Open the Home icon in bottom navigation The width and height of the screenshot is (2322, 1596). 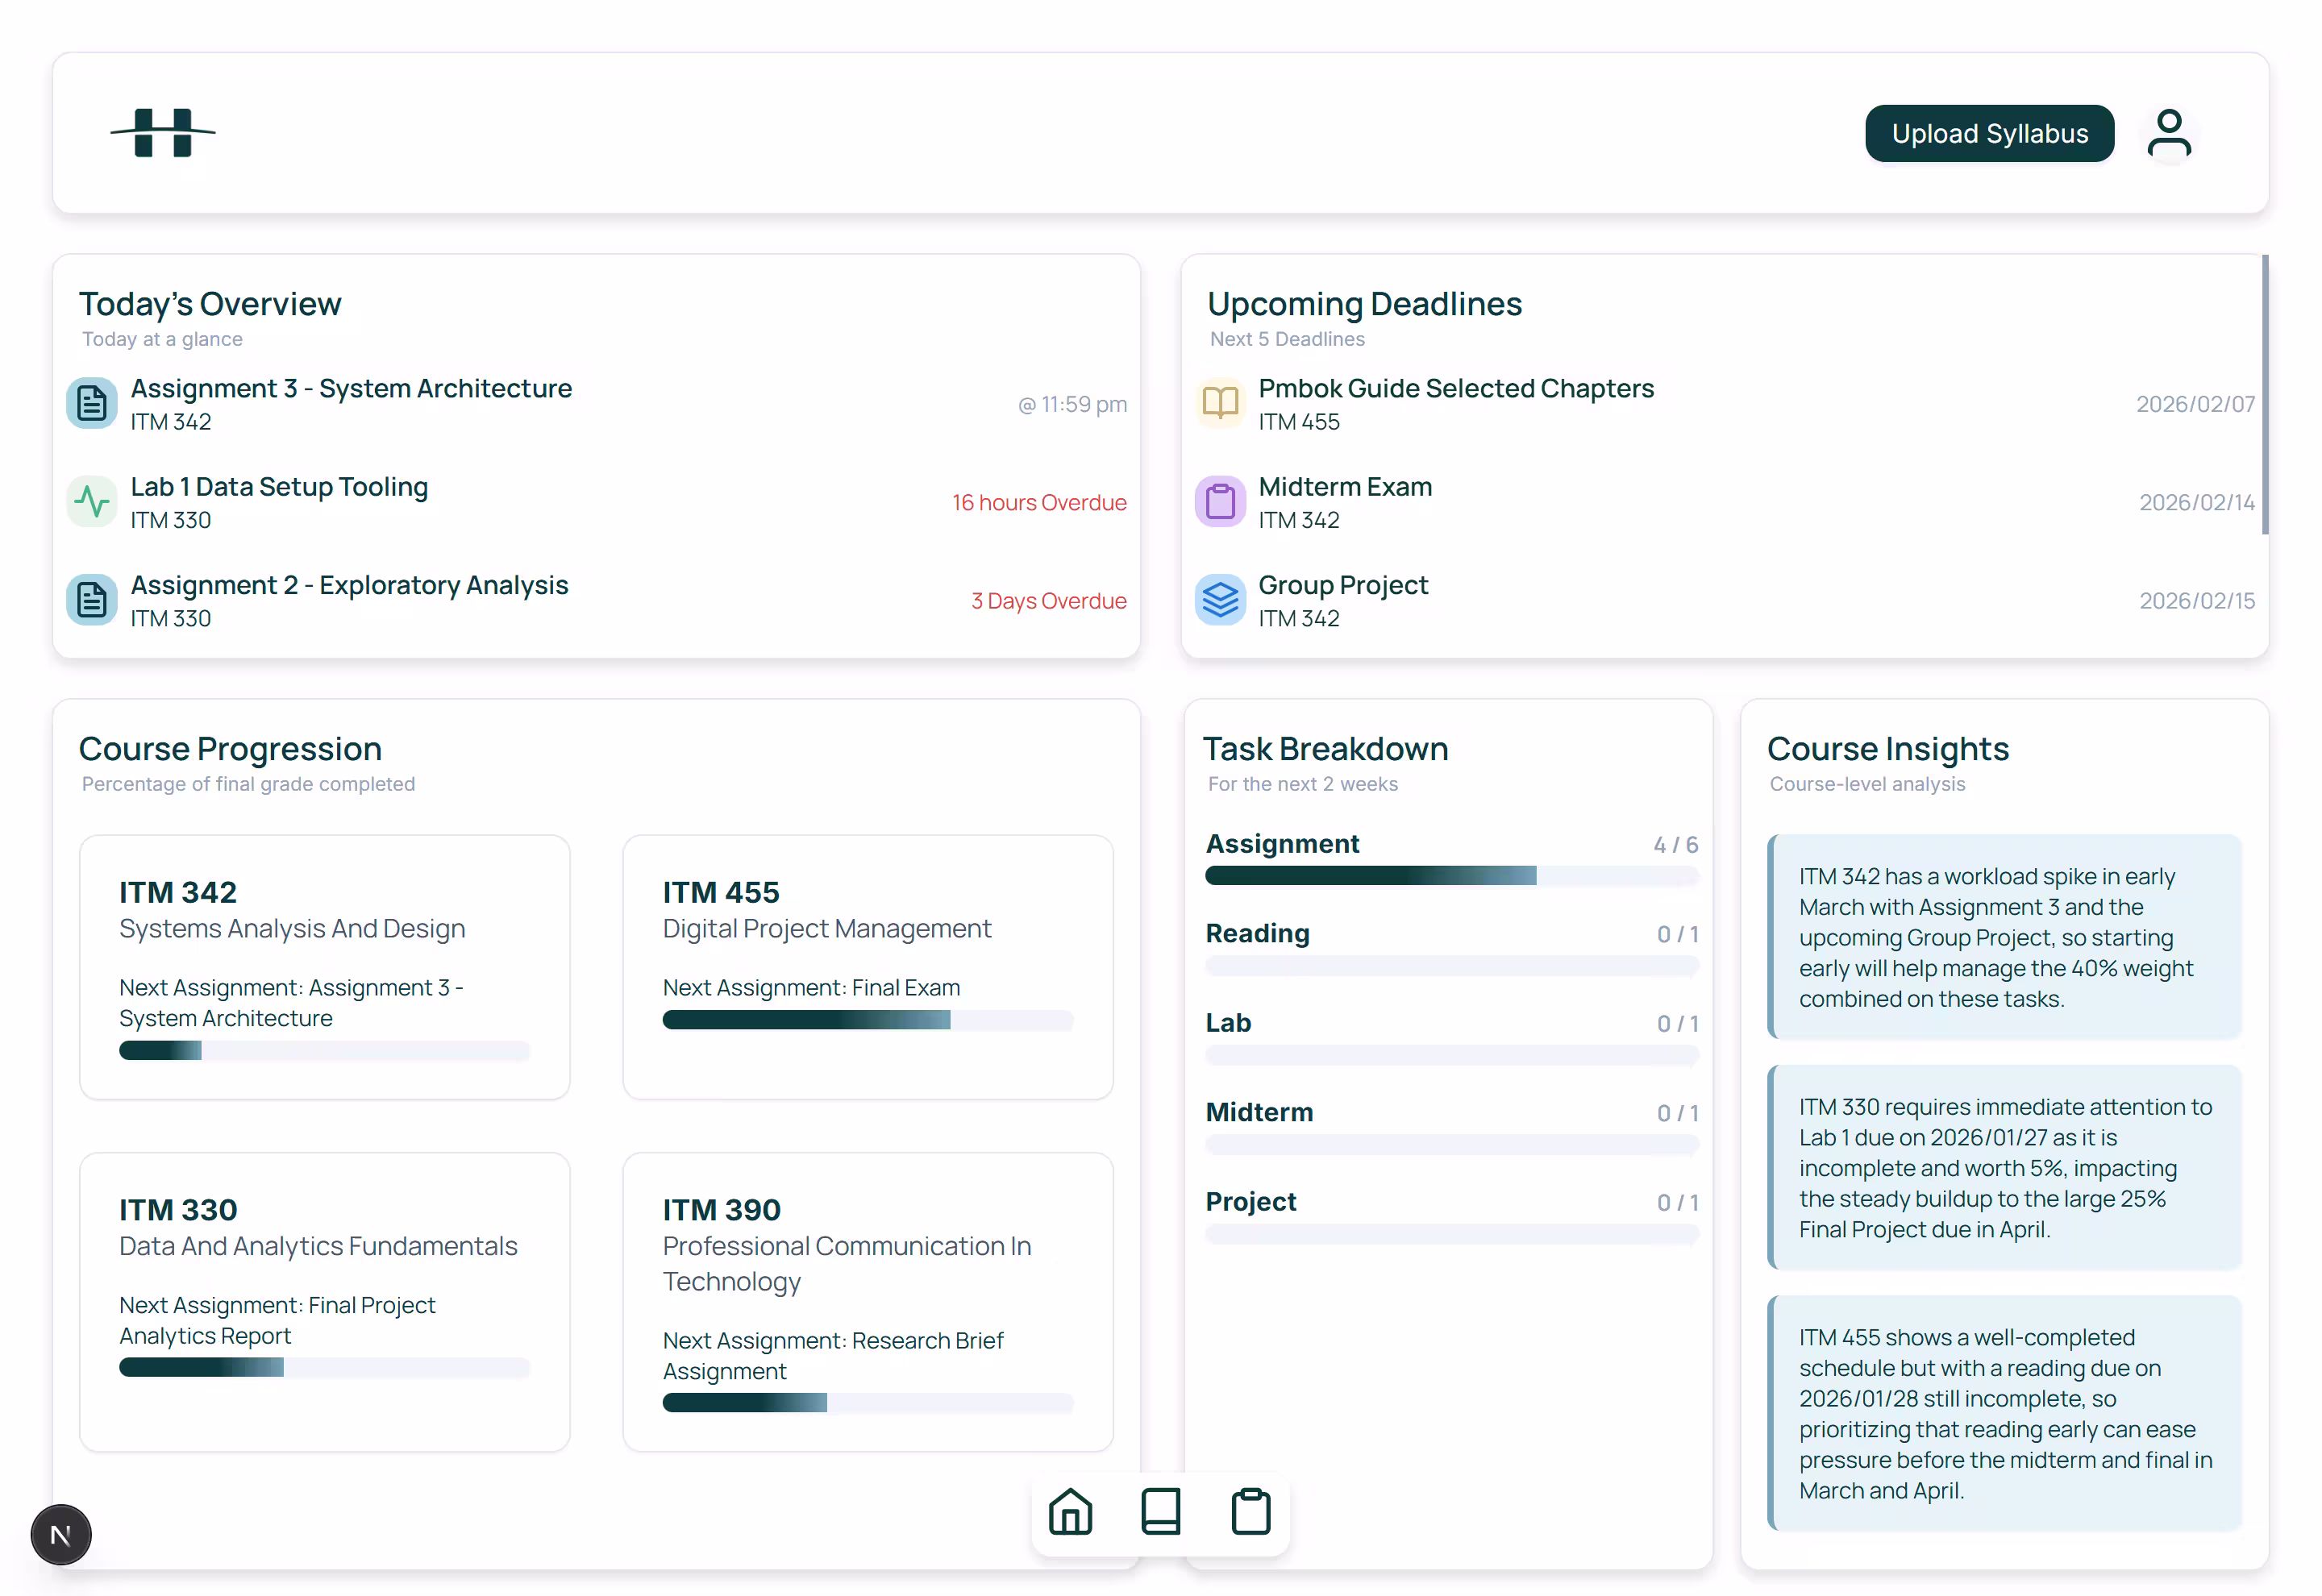(x=1070, y=1512)
